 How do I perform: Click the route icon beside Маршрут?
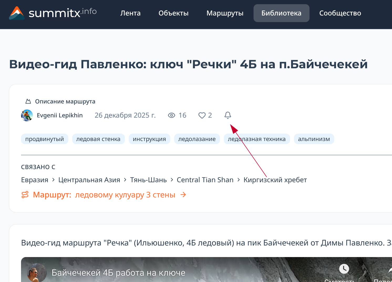25,195
